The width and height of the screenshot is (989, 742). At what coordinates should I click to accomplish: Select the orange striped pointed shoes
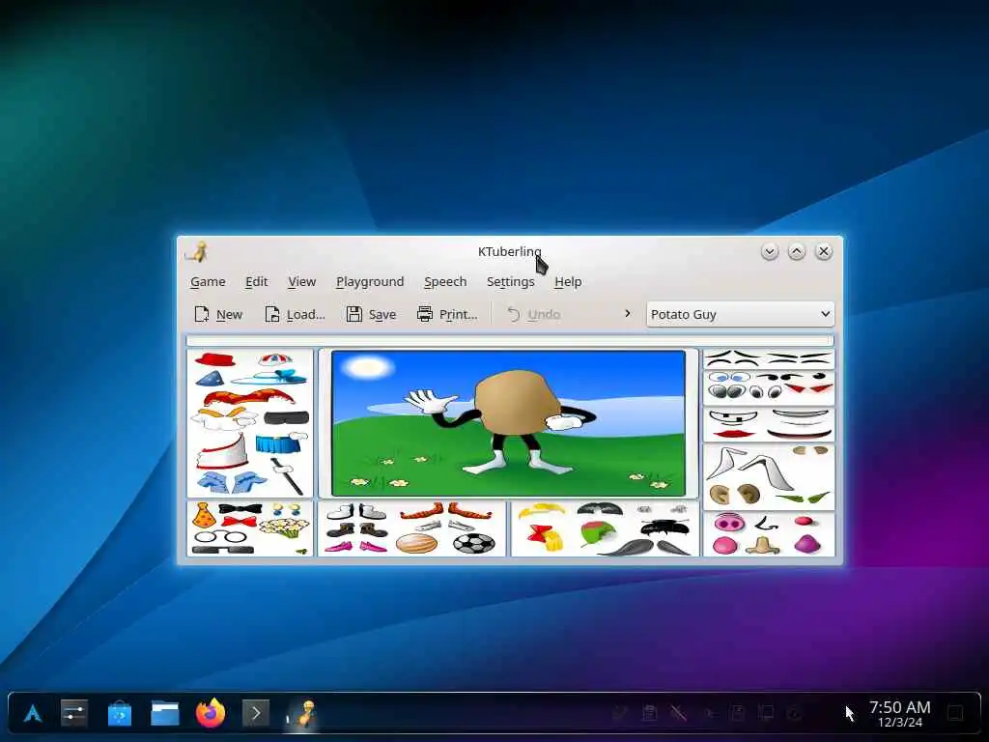click(445, 510)
